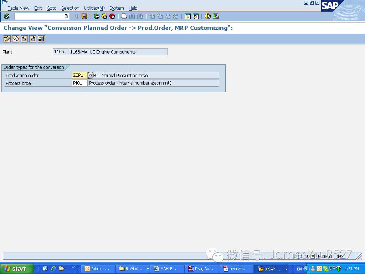
Task: Click the Other Entry position icon
Action: pyautogui.click(x=41, y=39)
